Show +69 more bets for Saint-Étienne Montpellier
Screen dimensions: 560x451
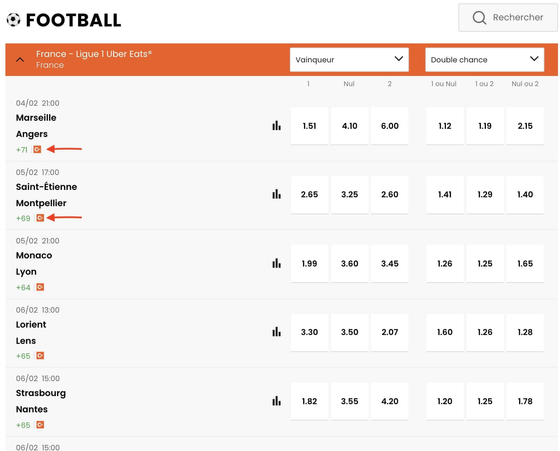coord(23,218)
